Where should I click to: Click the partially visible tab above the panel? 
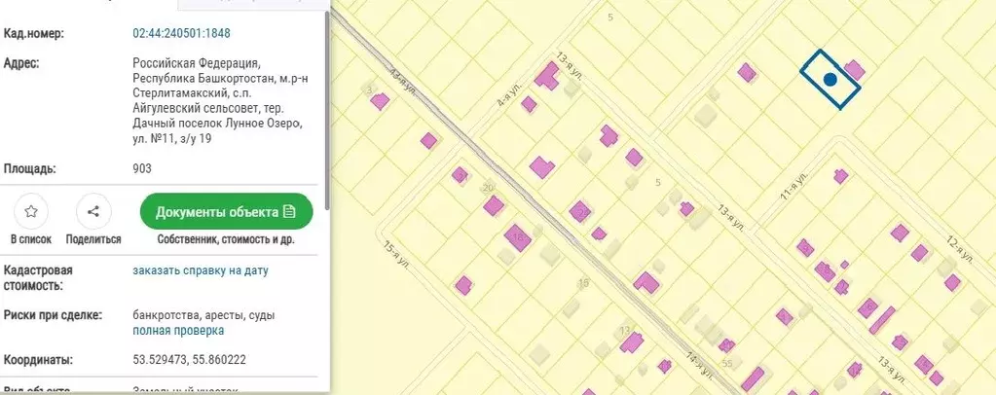(254, 4)
